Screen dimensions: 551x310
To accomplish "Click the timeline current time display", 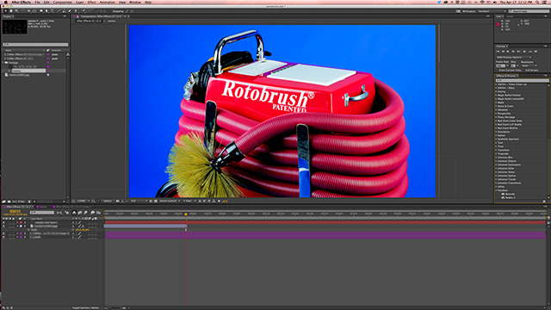I will 15,211.
